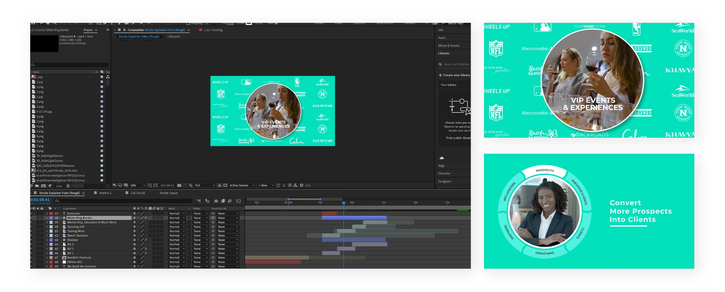Screen dimensions: 725x292
Task: Toggle quality switch on Tasting Wine layer
Action: pos(142,231)
